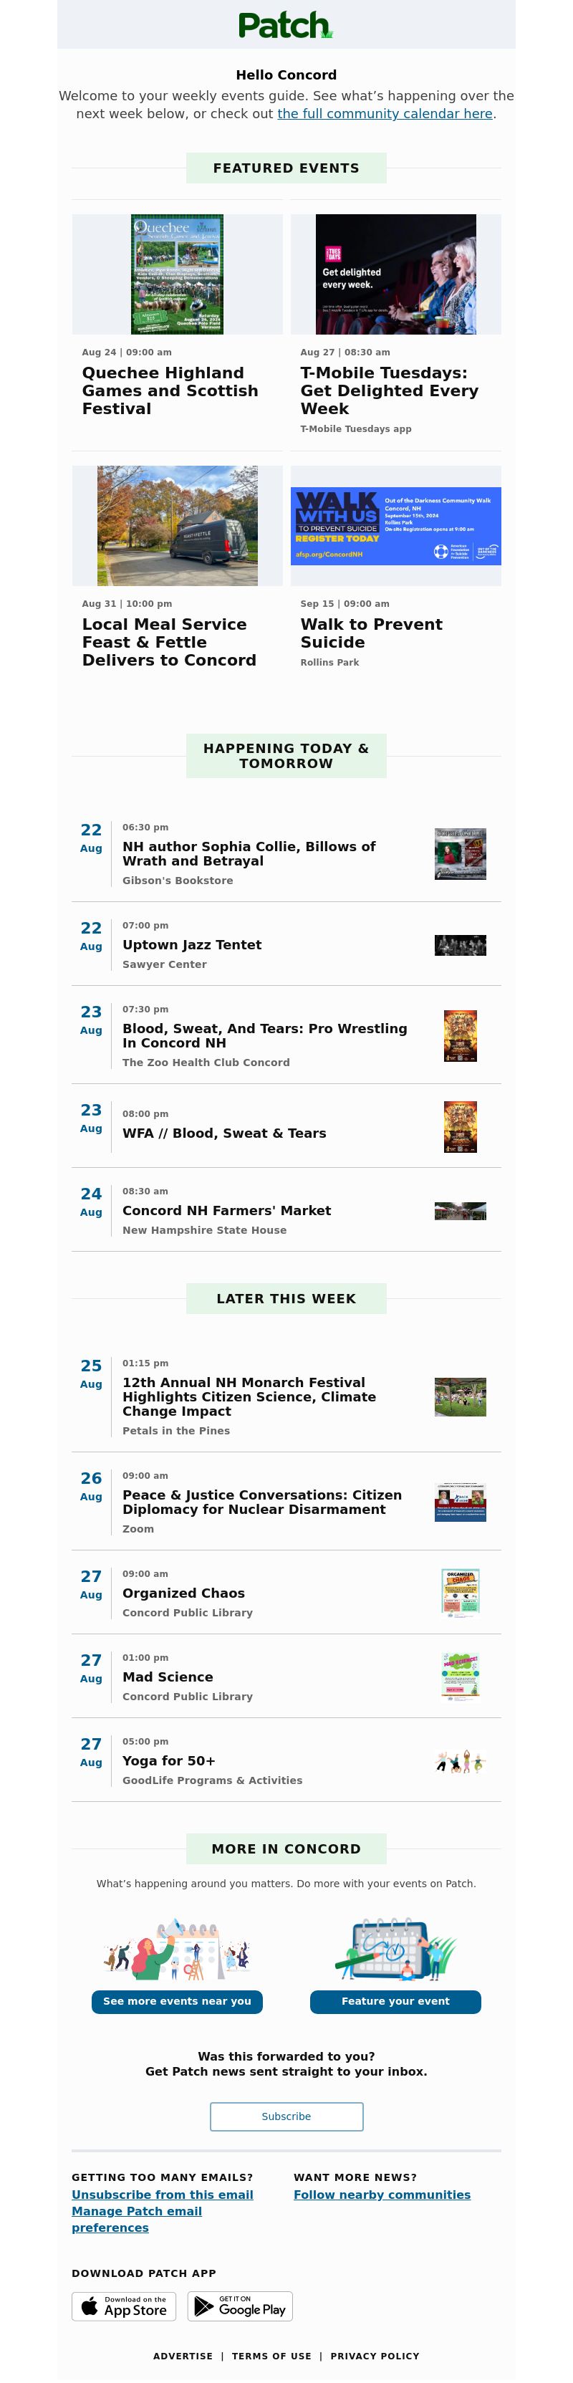573x2383 pixels.
Task: Click the Yoga for 50+ figures icon
Action: coord(461,1760)
